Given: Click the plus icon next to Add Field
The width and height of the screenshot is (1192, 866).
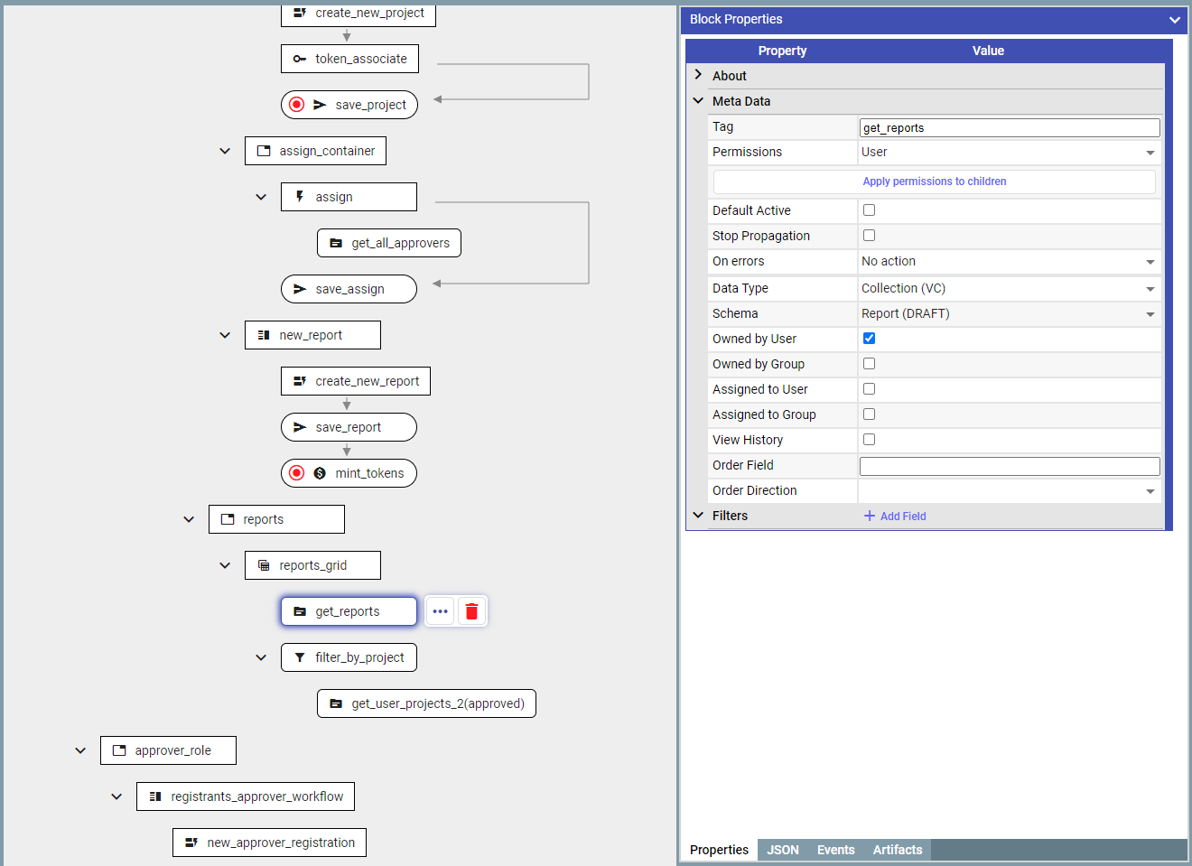Looking at the screenshot, I should coord(870,516).
